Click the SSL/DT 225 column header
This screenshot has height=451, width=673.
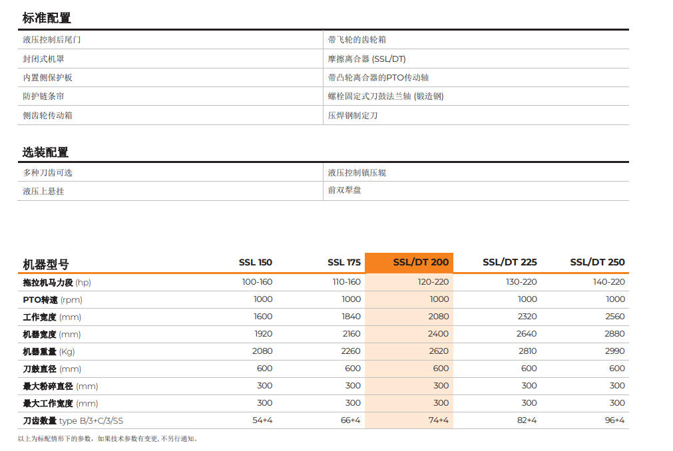[509, 262]
